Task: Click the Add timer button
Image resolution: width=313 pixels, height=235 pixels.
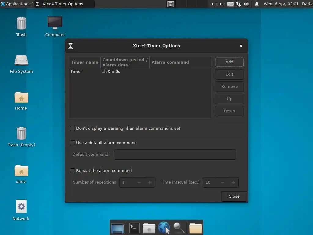Action: click(x=229, y=62)
